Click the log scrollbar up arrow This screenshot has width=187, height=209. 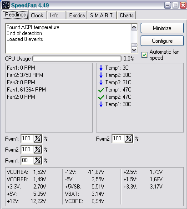134,27
